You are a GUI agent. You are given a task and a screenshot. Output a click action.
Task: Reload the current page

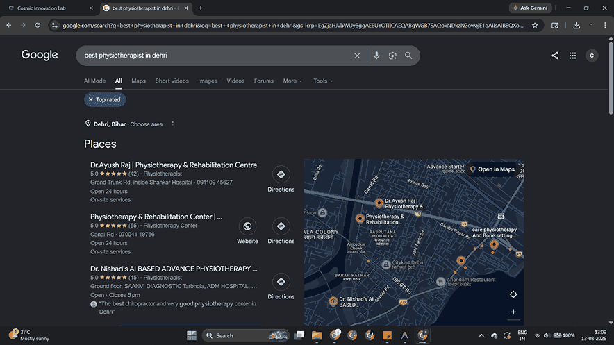click(x=38, y=26)
